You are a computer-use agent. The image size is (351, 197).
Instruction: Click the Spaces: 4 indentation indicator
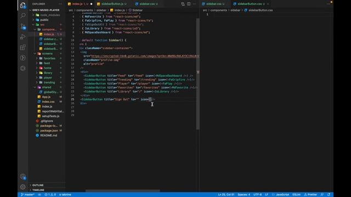[244, 195]
